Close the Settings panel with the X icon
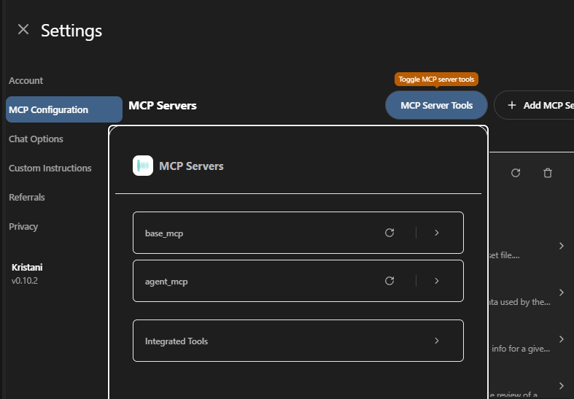This screenshot has width=574, height=399. (x=23, y=30)
